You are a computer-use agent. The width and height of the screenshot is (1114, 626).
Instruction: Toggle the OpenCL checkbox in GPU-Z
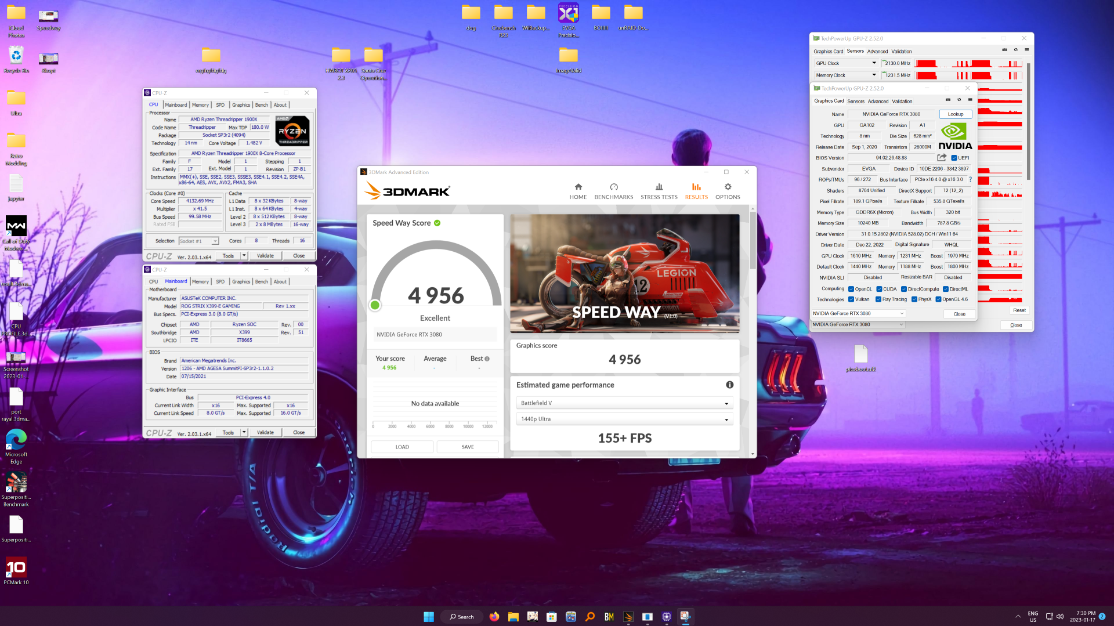tap(851, 289)
